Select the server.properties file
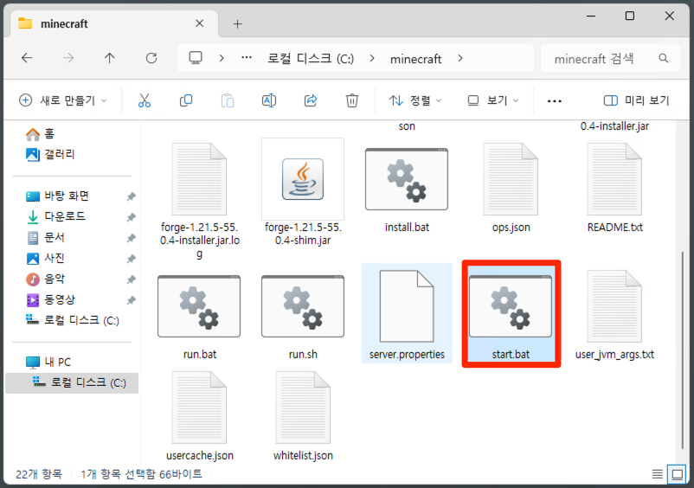Screen dimensions: 694x488 click(x=407, y=314)
